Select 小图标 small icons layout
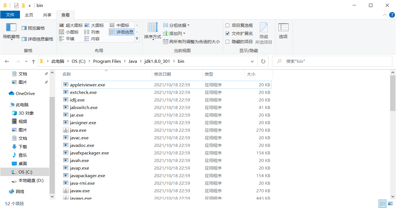396x208 pixels. coord(69,32)
